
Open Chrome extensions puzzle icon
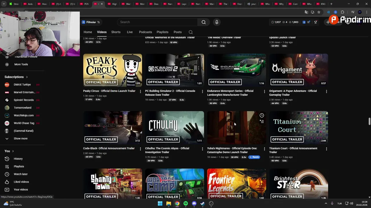pyautogui.click(x=342, y=12)
